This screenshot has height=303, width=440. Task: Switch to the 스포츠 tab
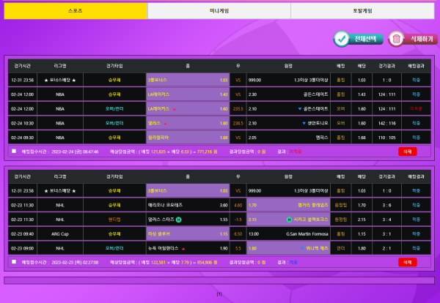(76, 11)
